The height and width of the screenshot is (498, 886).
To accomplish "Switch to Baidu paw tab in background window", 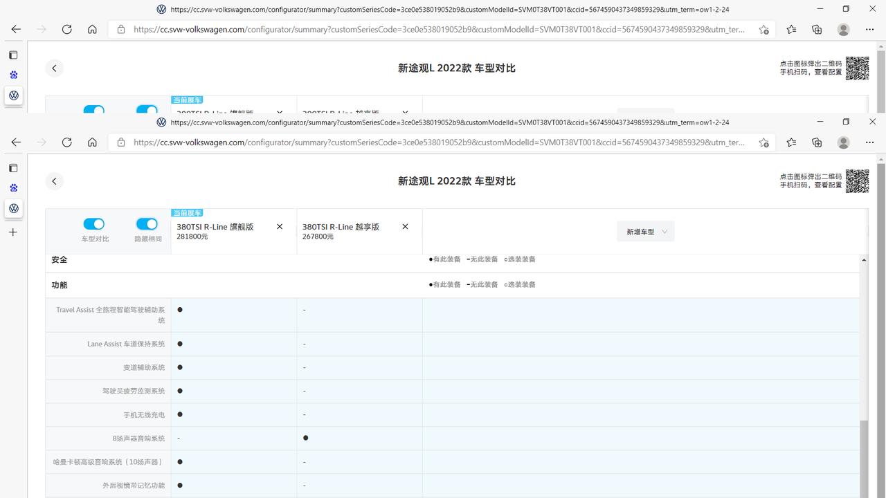I will tap(13, 75).
